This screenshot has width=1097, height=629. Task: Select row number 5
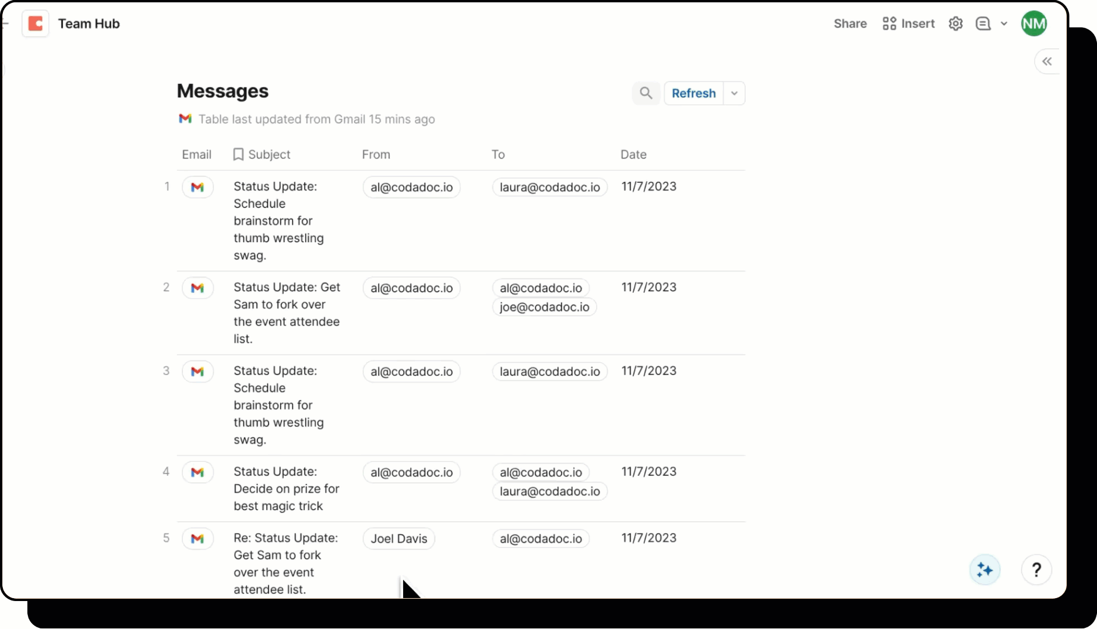pos(166,538)
